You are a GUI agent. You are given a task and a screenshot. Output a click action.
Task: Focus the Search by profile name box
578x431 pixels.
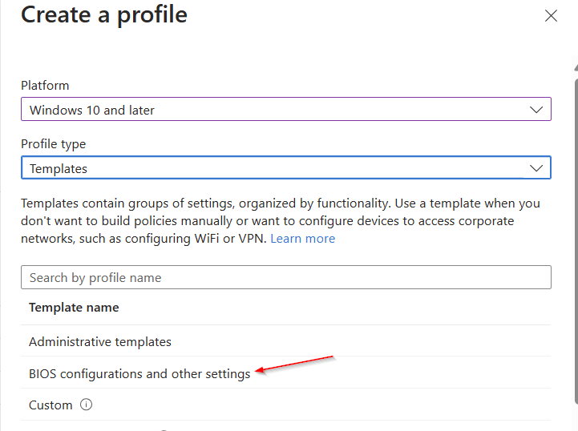285,277
